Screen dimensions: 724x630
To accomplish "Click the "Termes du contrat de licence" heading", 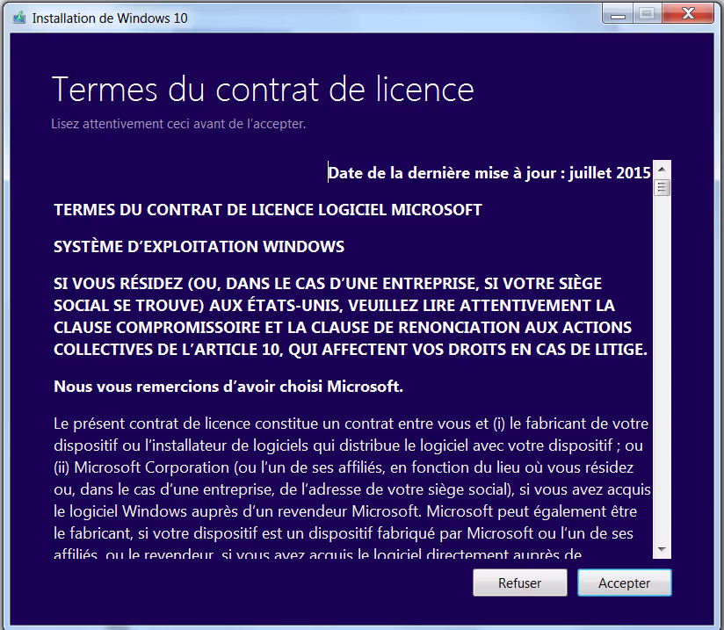I will (263, 90).
